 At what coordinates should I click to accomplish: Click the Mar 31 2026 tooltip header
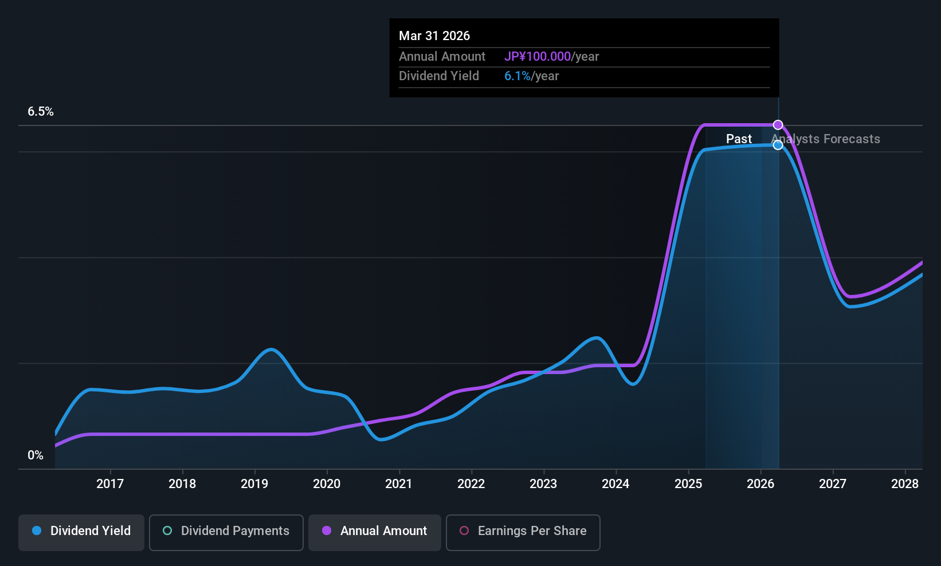(434, 36)
